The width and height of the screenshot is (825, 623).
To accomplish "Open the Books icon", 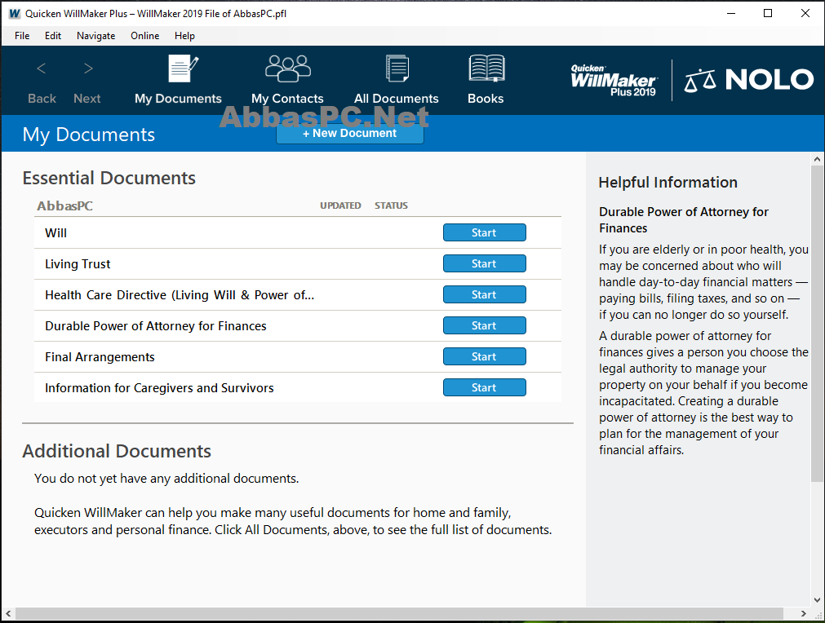I will pos(486,68).
